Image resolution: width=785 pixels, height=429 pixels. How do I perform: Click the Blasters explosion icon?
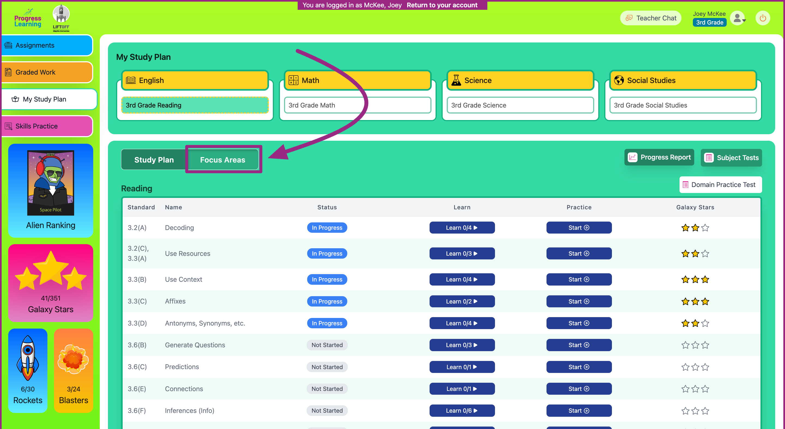click(73, 359)
